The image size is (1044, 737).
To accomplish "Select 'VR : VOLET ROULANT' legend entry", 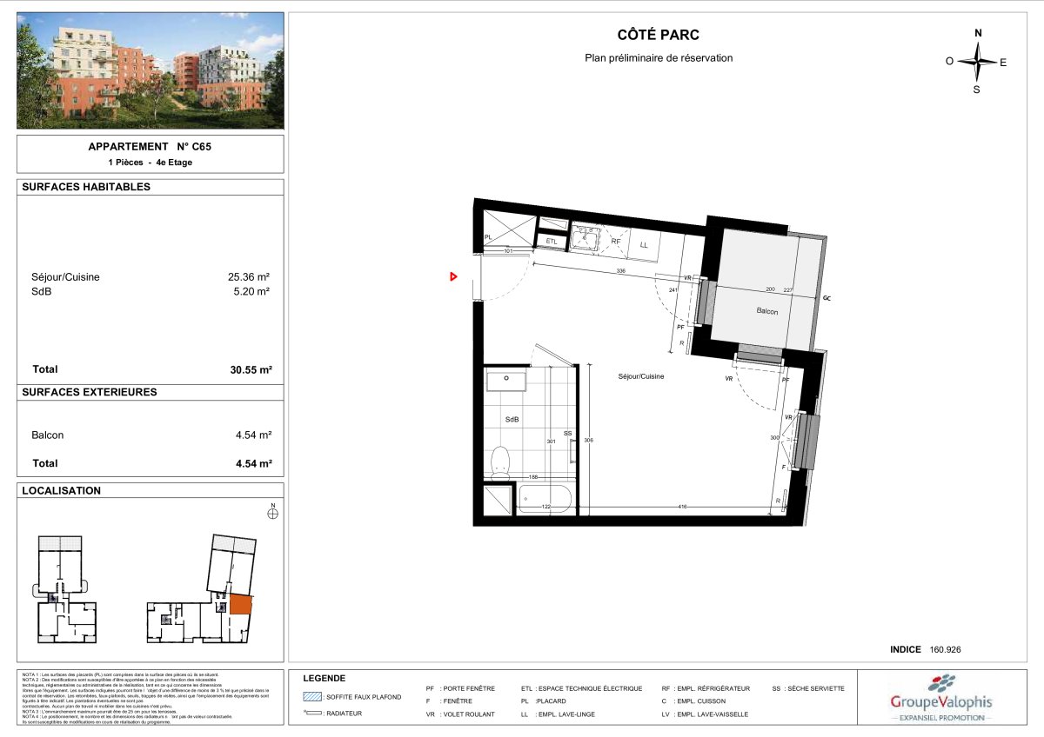I will pyautogui.click(x=460, y=714).
